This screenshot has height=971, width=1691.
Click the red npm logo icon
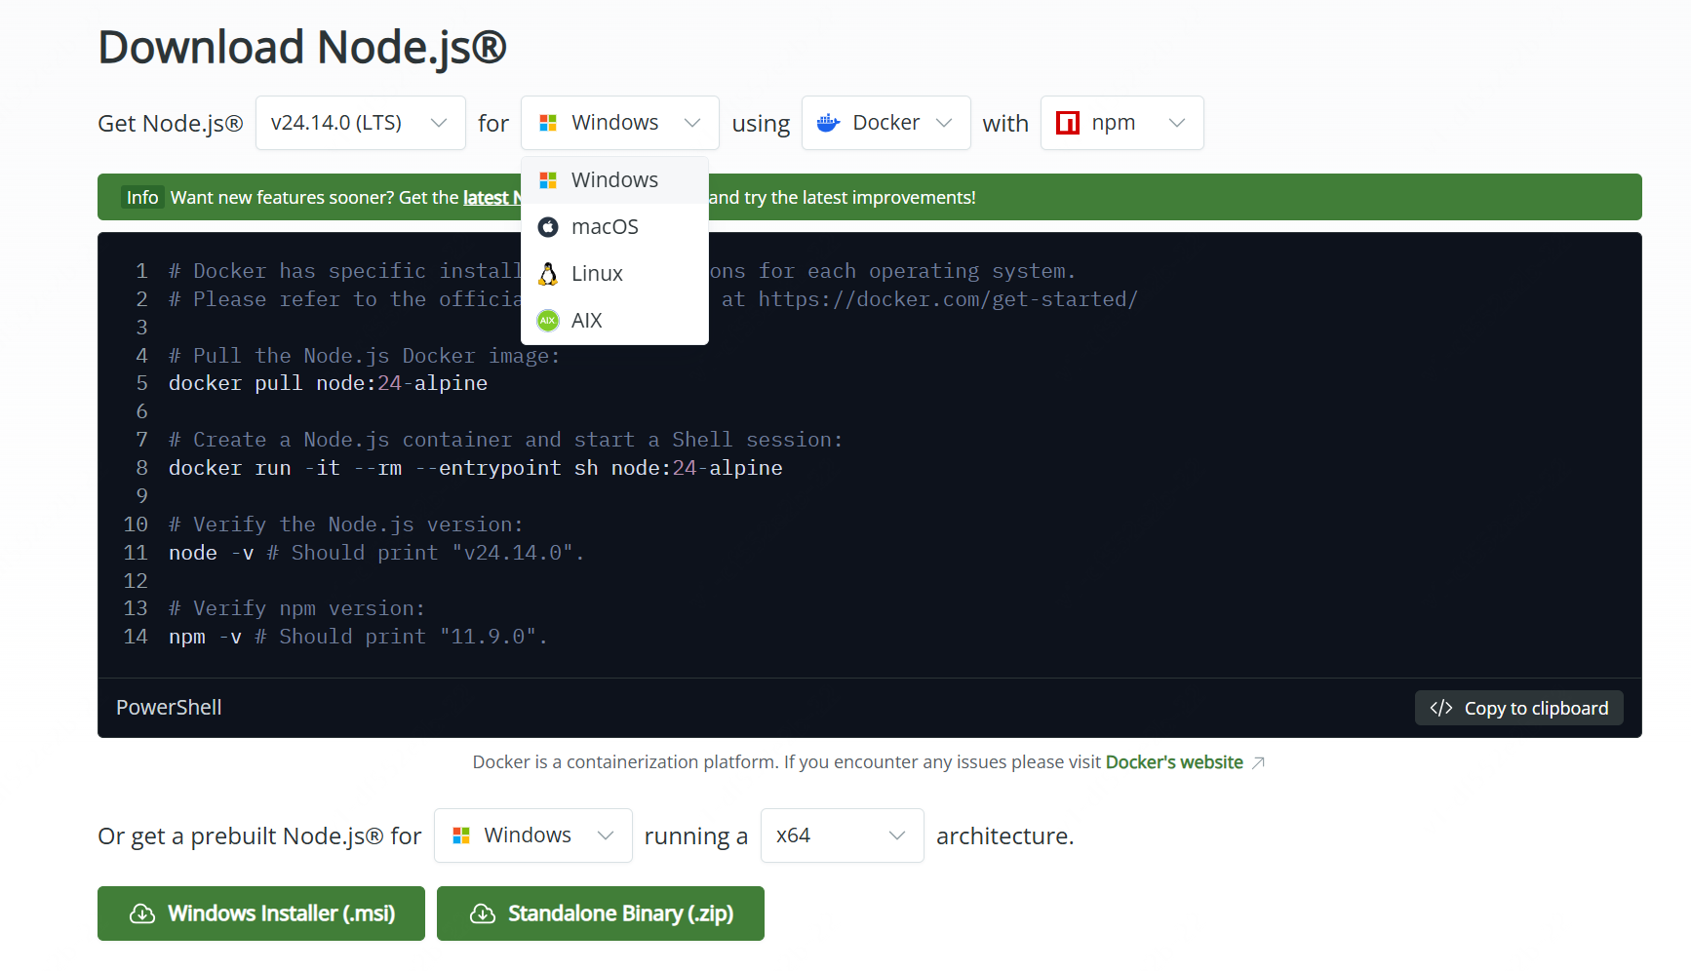[1068, 123]
